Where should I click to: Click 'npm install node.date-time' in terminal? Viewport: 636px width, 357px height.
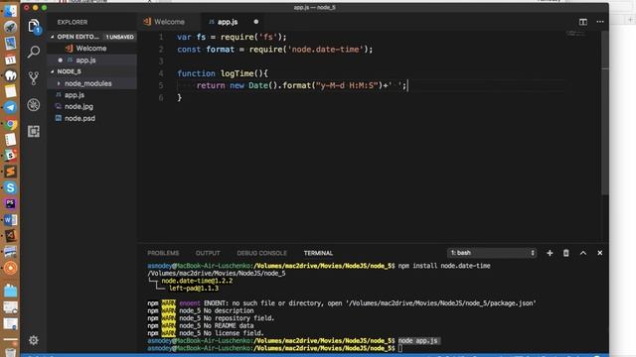(444, 266)
